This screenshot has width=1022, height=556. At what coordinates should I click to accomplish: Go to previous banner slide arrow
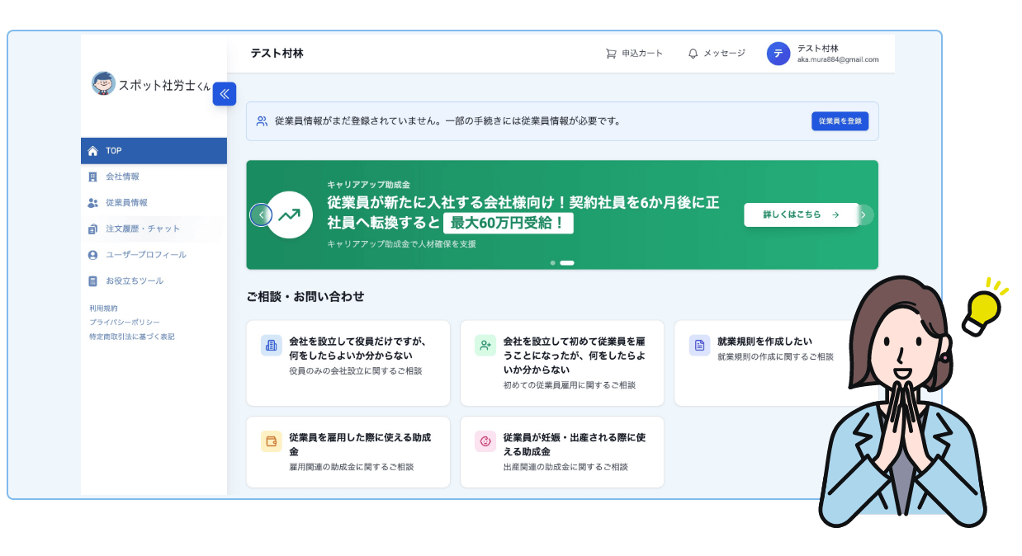pos(261,214)
